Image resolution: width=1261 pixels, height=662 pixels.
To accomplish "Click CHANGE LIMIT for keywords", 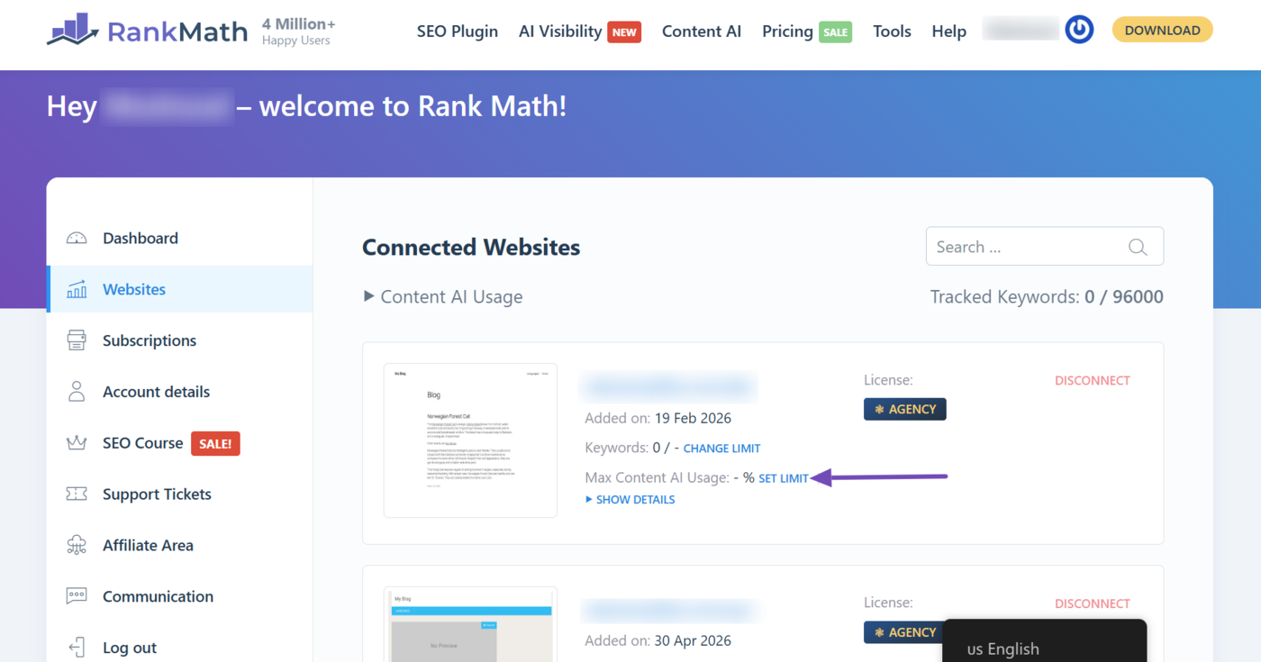I will [721, 449].
